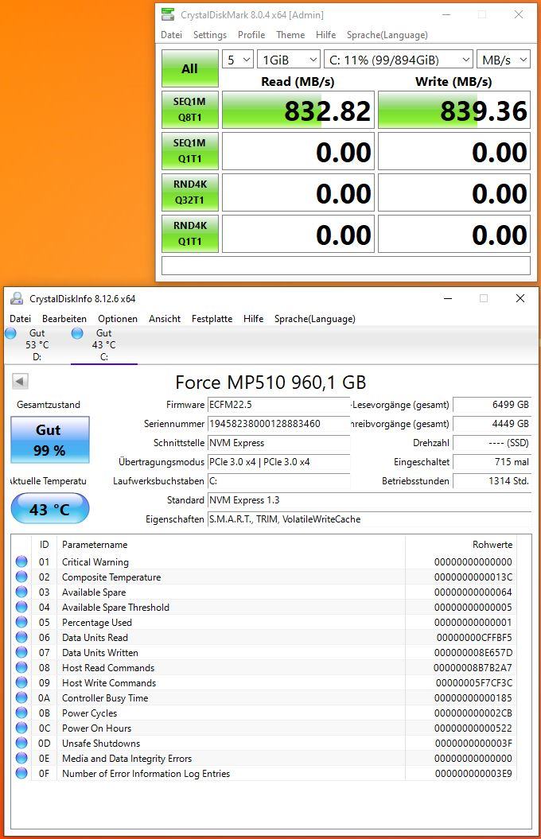Run the RND4K Q1T1 test

tap(190, 234)
